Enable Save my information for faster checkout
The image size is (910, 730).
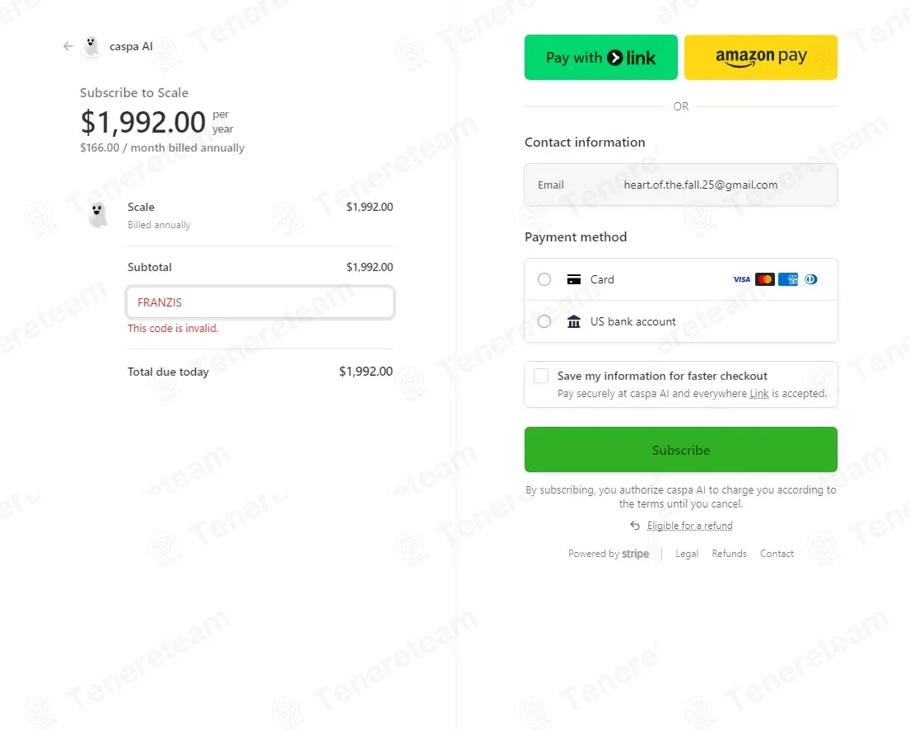point(541,377)
